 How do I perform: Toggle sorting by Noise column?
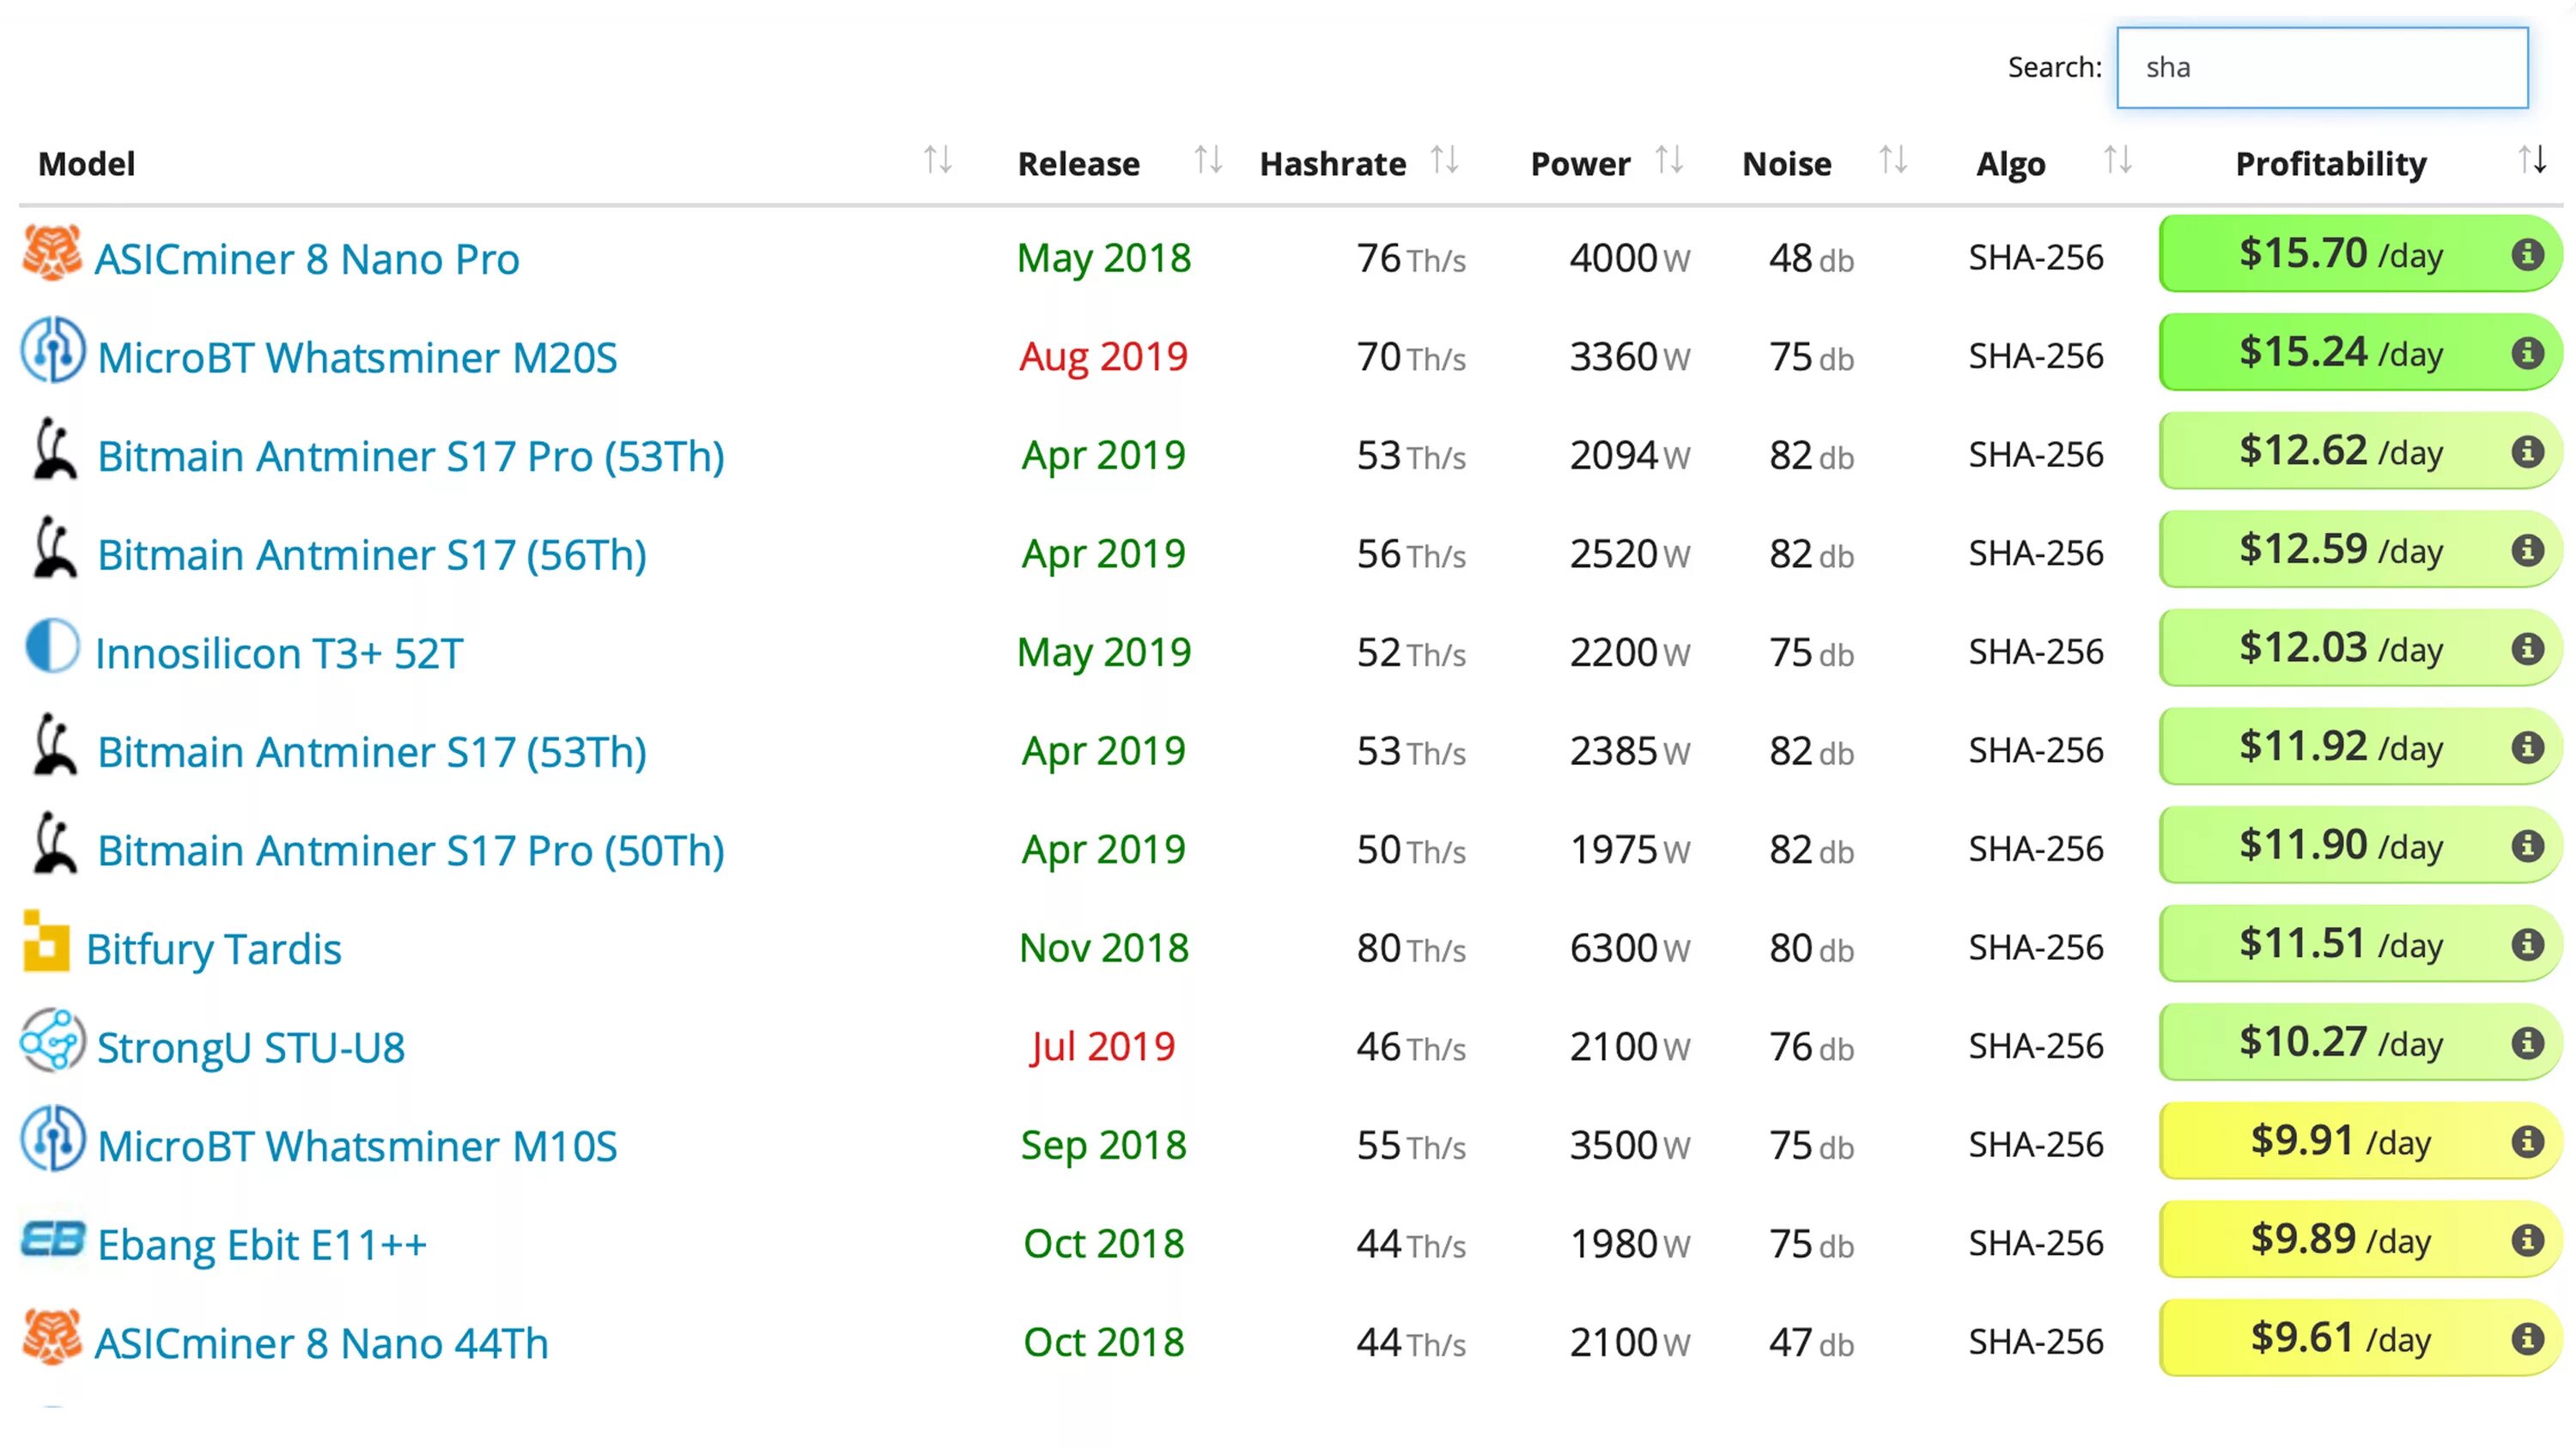1893,160
